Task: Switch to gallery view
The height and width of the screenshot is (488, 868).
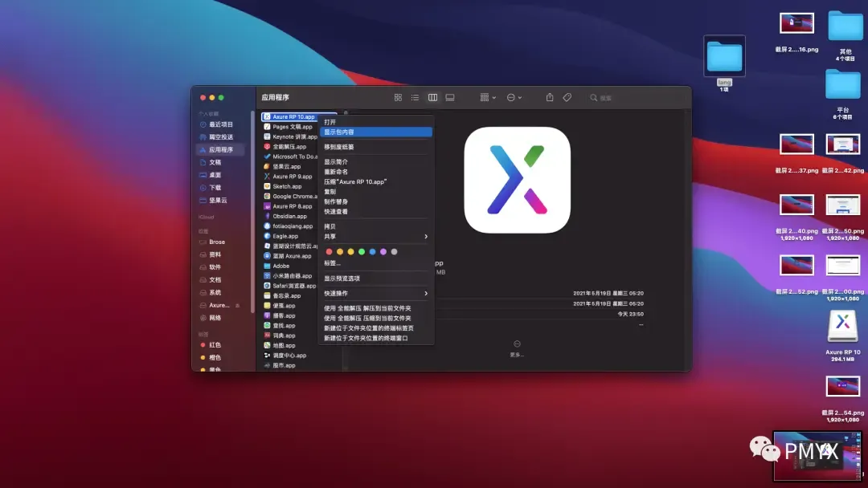Action: (450, 96)
